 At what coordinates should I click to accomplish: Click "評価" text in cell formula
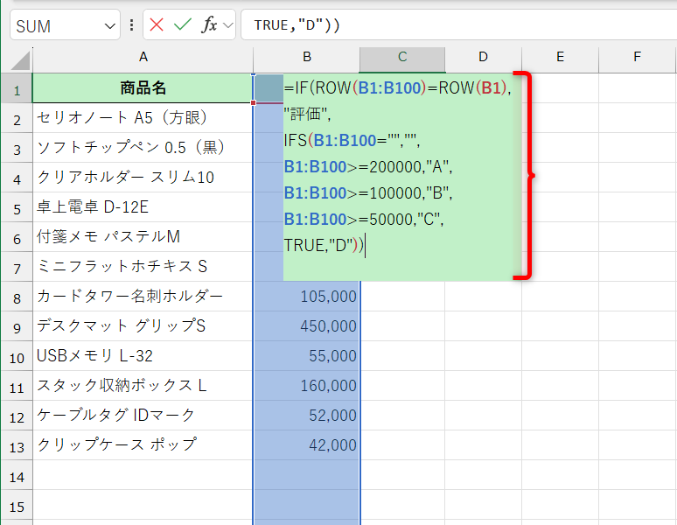[x=306, y=115]
